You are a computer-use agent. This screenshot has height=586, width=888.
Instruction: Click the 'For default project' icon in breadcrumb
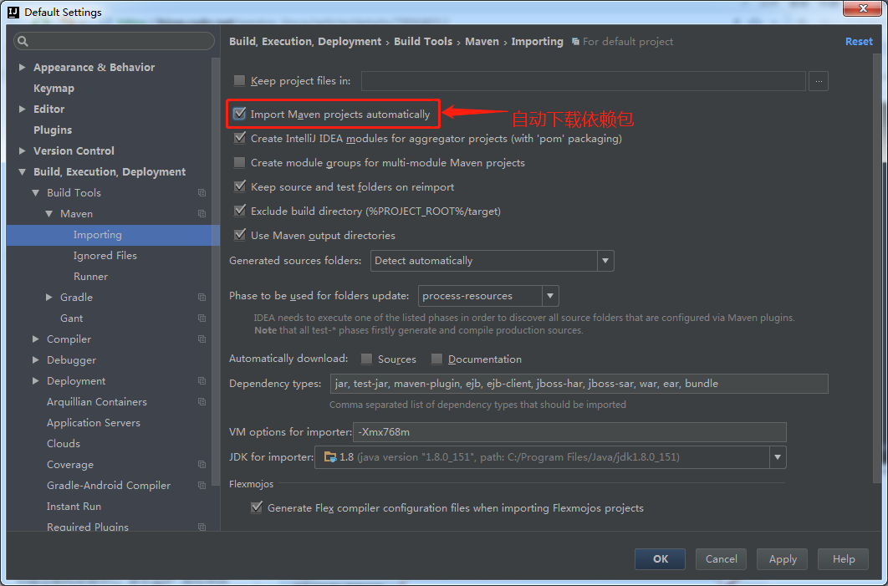[x=575, y=42]
